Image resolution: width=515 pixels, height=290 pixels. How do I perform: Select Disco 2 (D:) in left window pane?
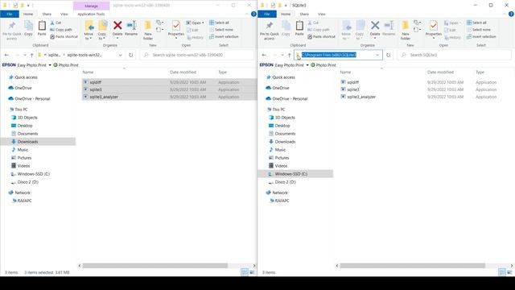point(27,182)
